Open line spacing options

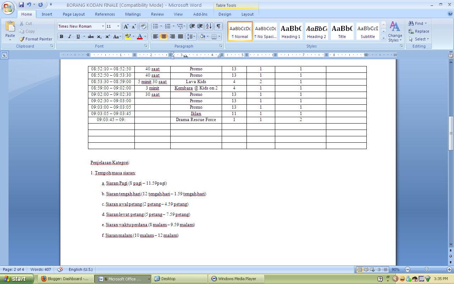191,37
